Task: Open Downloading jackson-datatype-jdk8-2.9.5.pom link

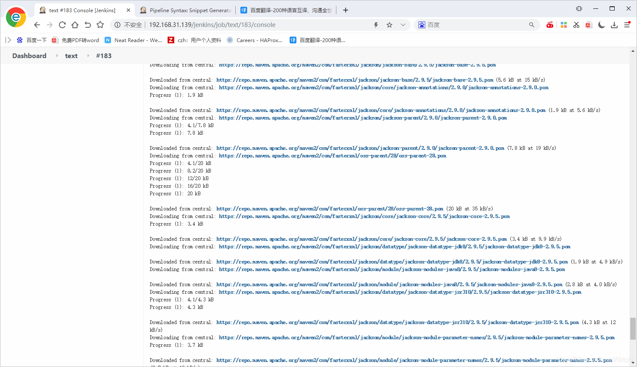Action: coord(394,247)
